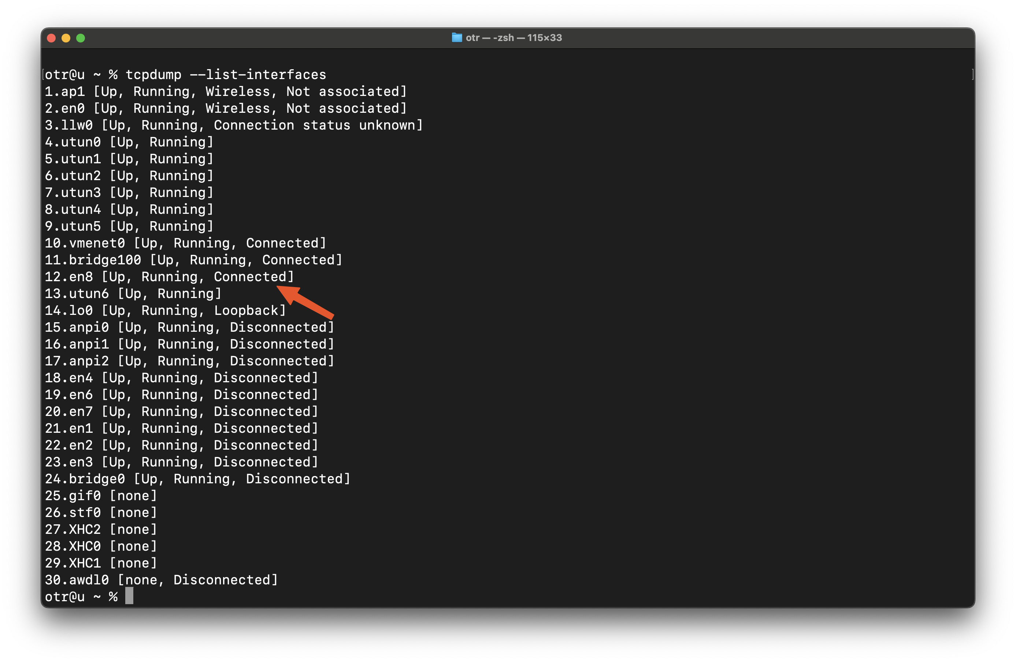Click the '10.vmenet0 [Up, Running, Connected]' line
Screen dimensions: 1016x662
click(x=186, y=243)
